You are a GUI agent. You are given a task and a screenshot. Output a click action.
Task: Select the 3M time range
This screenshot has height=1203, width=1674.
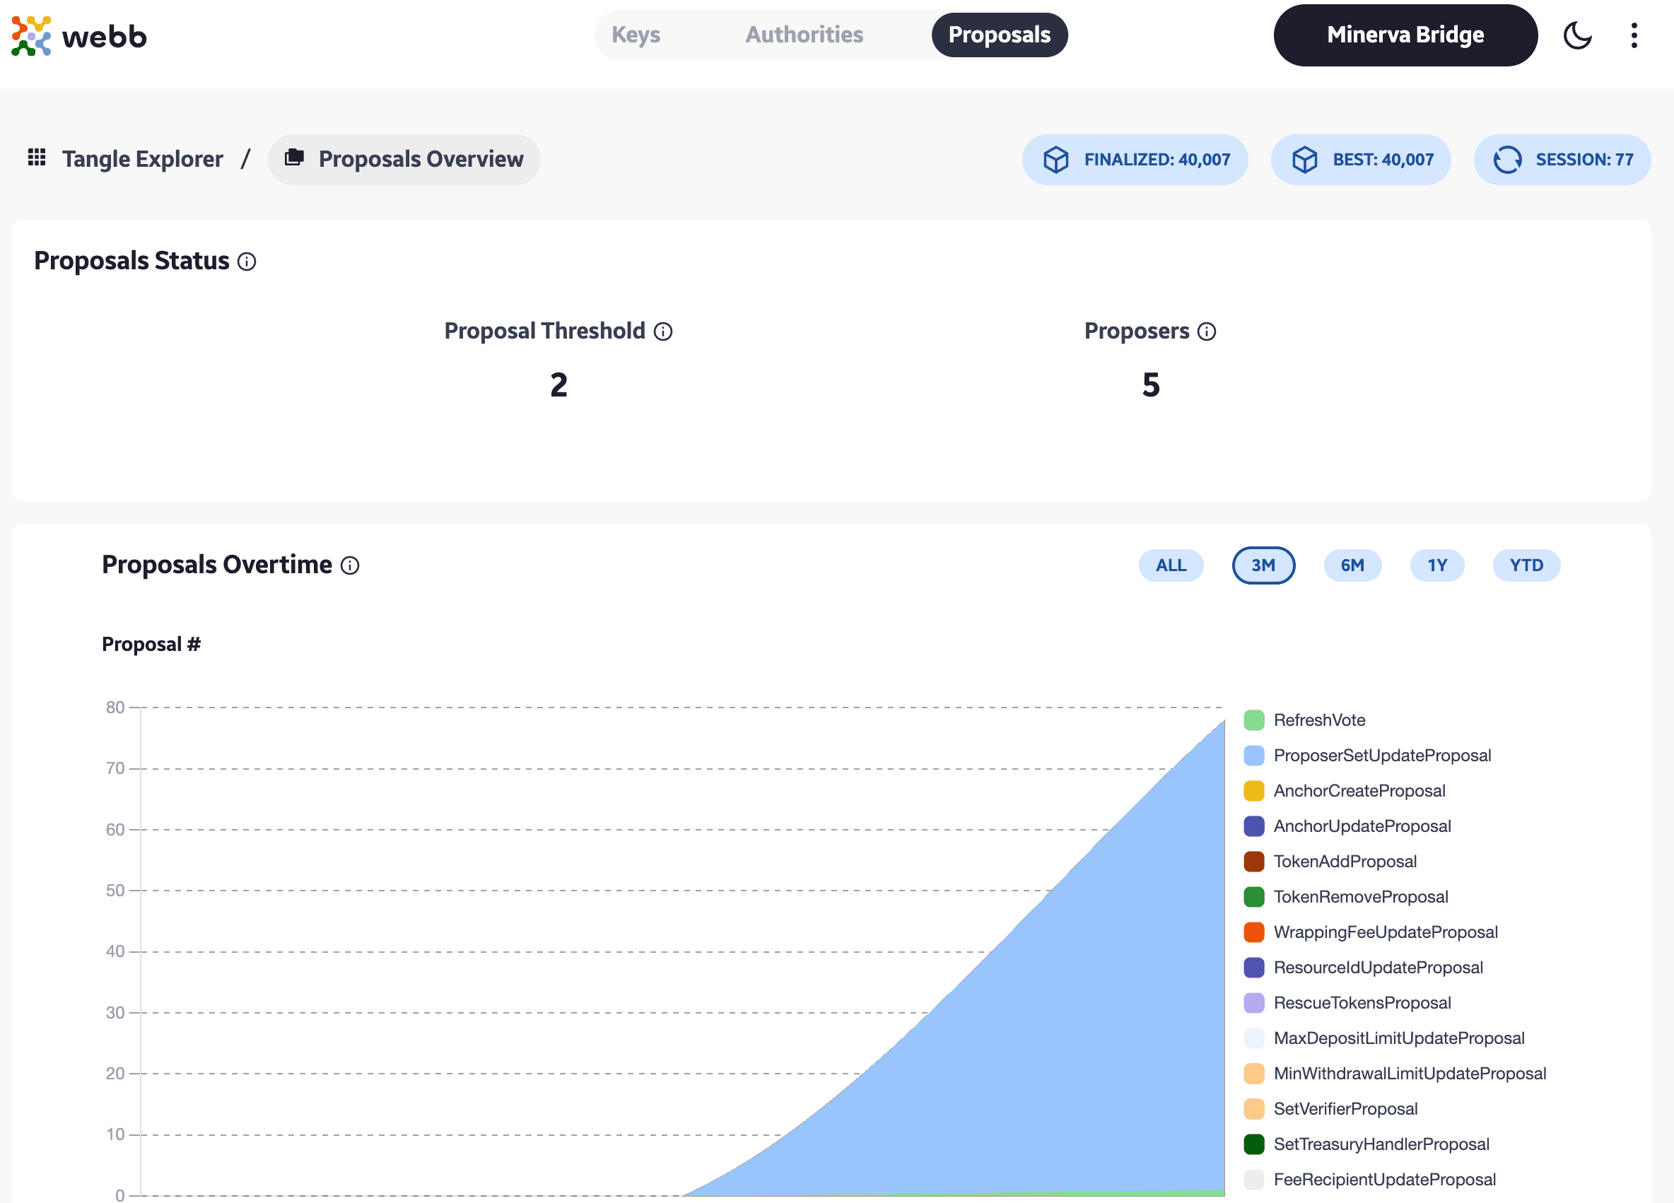pyautogui.click(x=1263, y=565)
